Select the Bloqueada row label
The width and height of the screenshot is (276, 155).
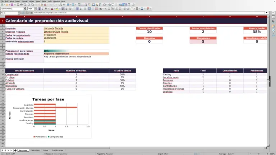tap(24, 86)
